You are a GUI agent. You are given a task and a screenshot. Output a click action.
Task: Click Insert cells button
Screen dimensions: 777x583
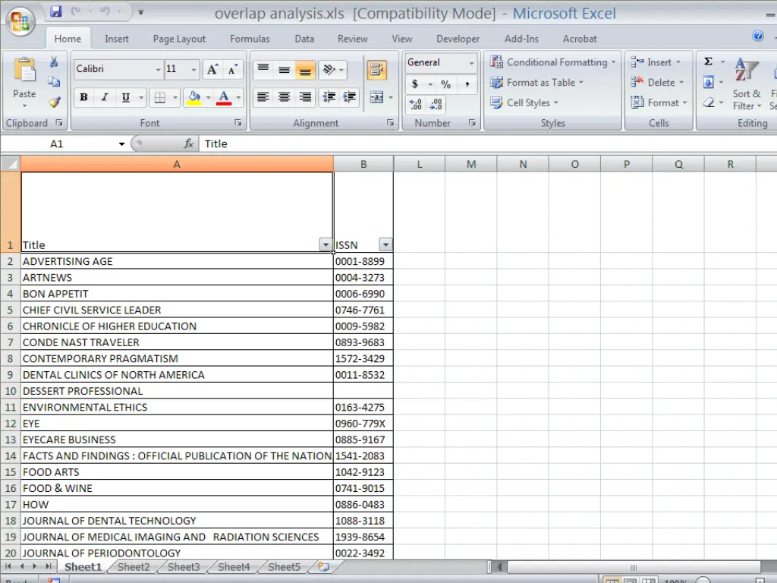click(x=655, y=62)
